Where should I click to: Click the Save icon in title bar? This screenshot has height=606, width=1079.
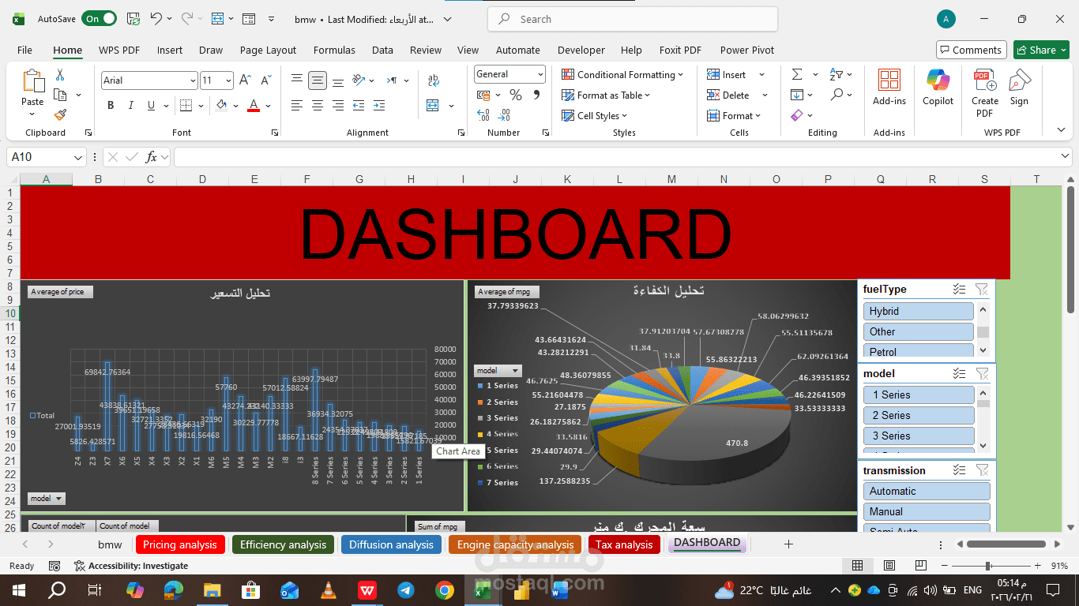tap(133, 18)
